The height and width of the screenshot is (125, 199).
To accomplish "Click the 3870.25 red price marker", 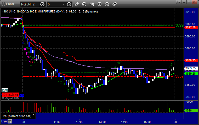I will tap(191, 60).
